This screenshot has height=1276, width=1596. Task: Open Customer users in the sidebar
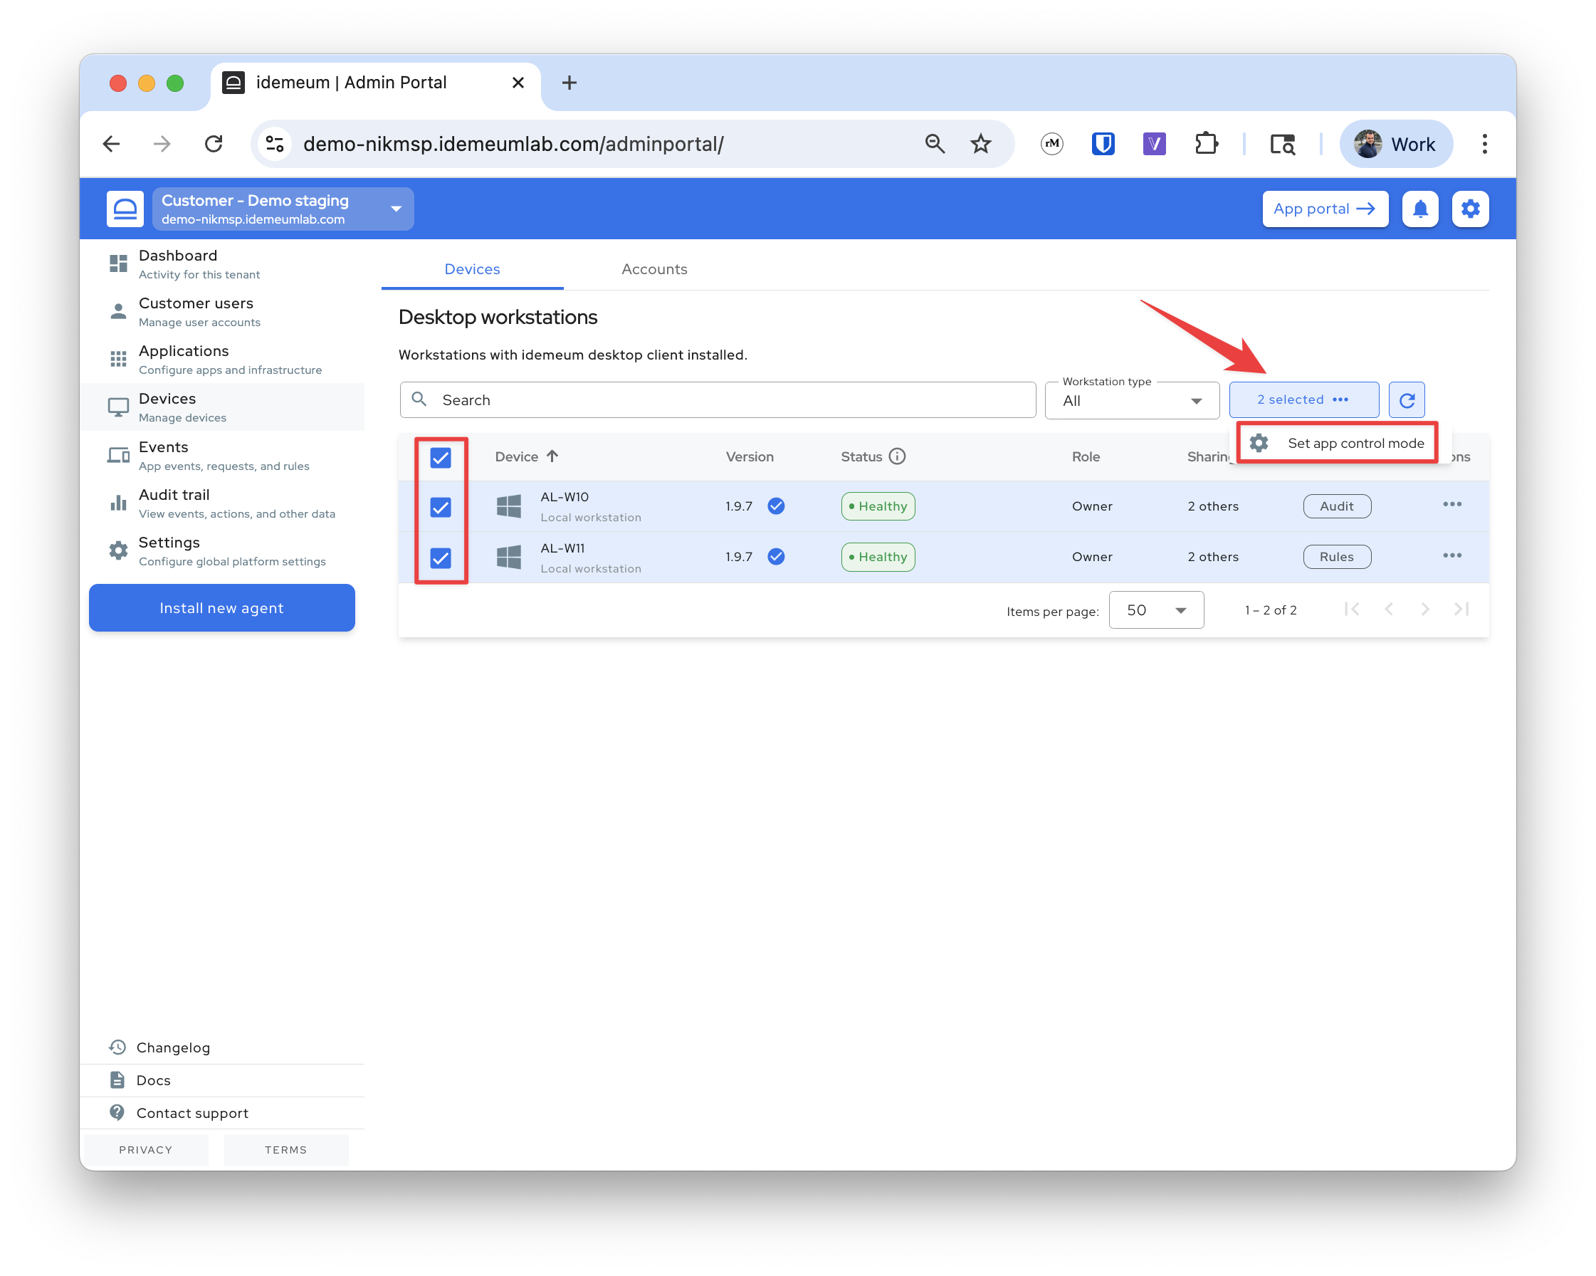(x=222, y=312)
